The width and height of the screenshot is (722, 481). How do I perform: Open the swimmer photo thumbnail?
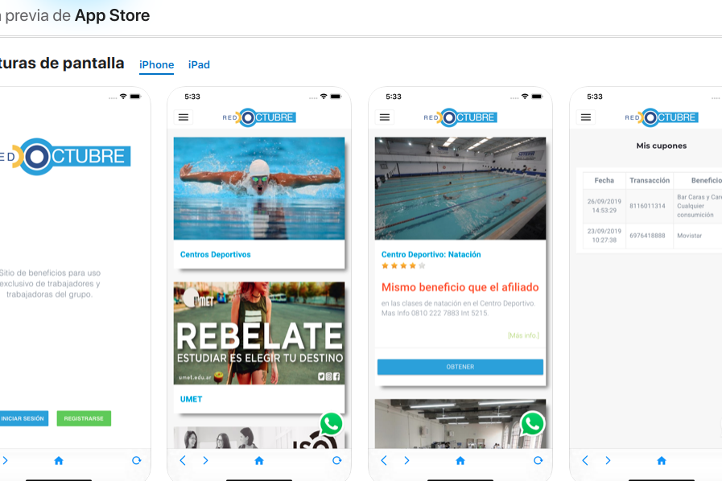(259, 188)
